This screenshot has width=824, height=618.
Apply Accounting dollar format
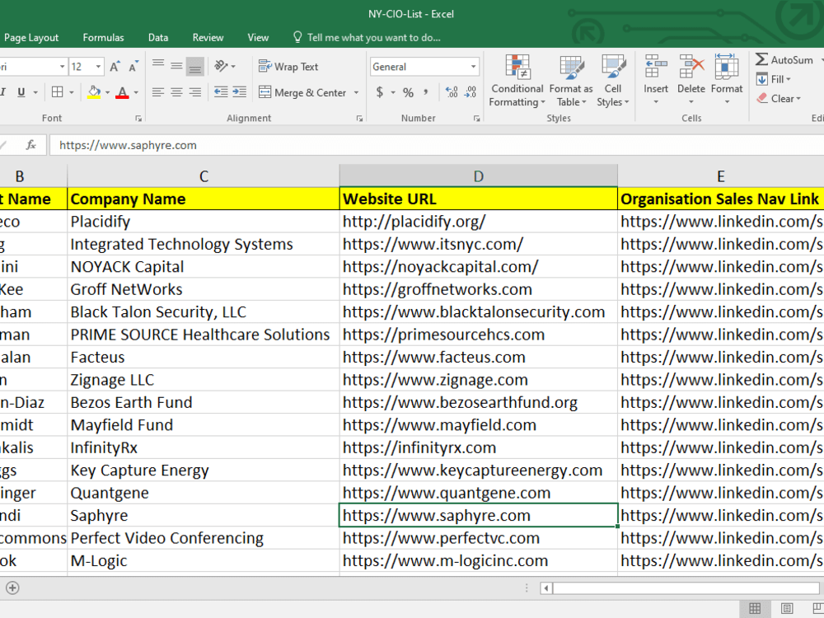[x=379, y=92]
